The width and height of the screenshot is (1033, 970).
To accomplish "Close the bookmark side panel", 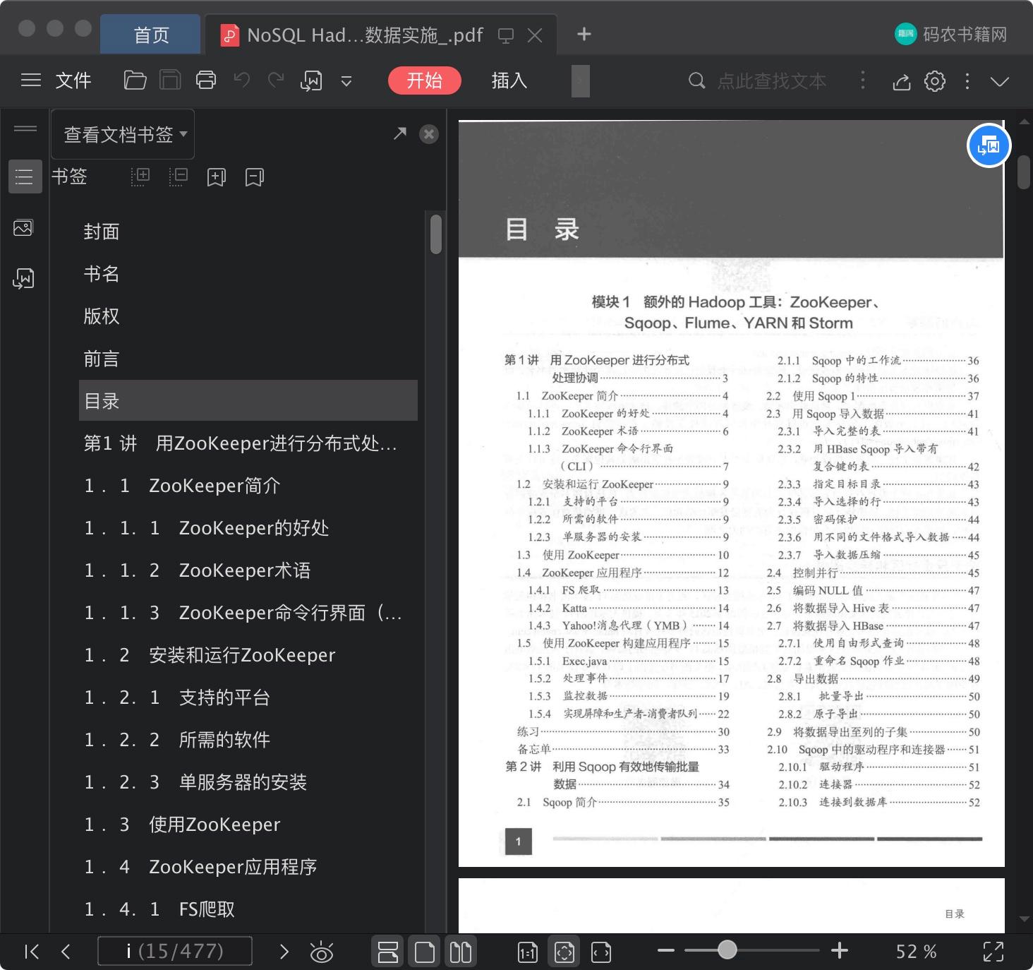I will [428, 134].
